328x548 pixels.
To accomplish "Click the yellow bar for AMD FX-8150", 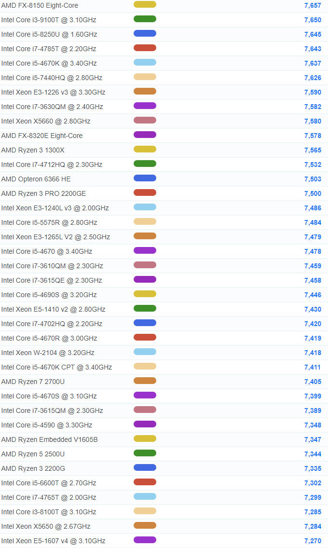I will (x=145, y=4).
